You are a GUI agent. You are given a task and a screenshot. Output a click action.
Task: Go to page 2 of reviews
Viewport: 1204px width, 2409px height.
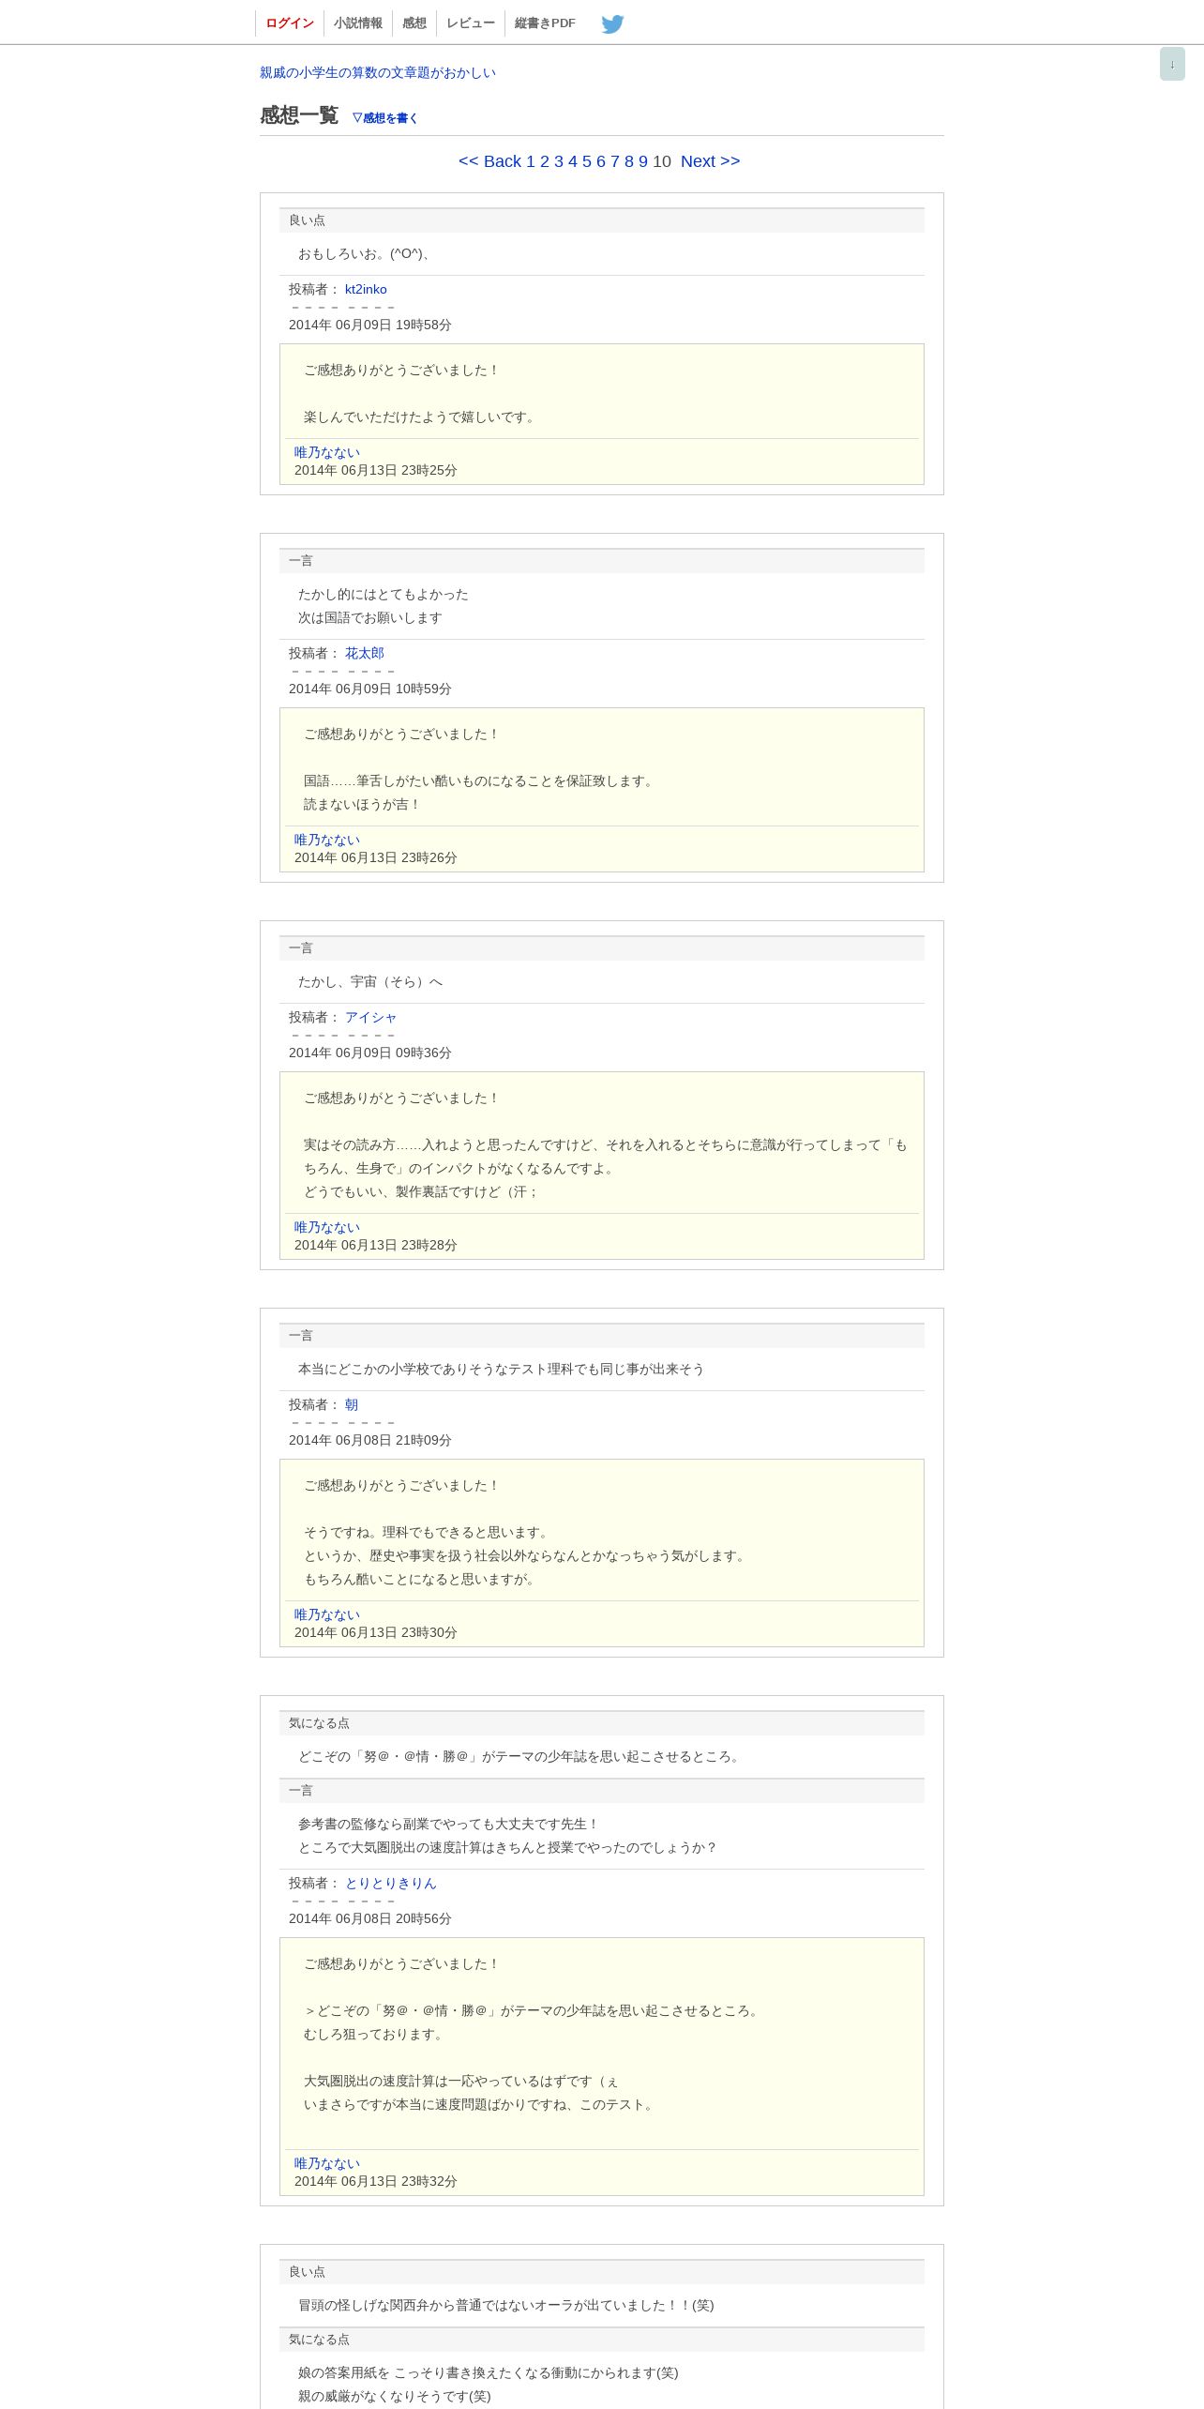545,161
